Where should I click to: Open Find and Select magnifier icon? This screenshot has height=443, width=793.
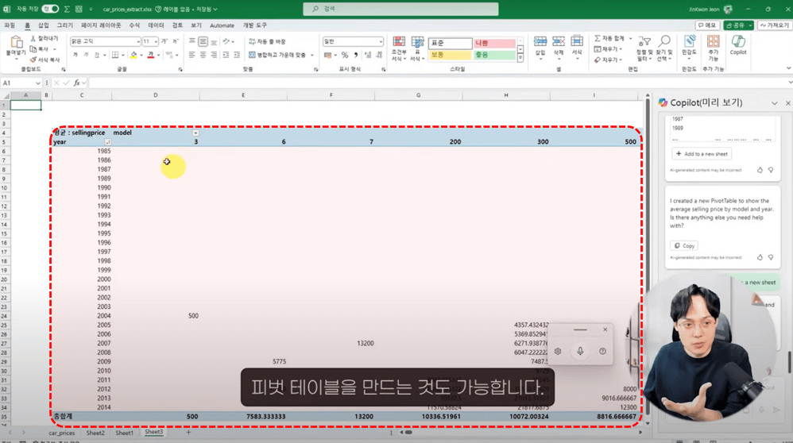click(x=664, y=41)
